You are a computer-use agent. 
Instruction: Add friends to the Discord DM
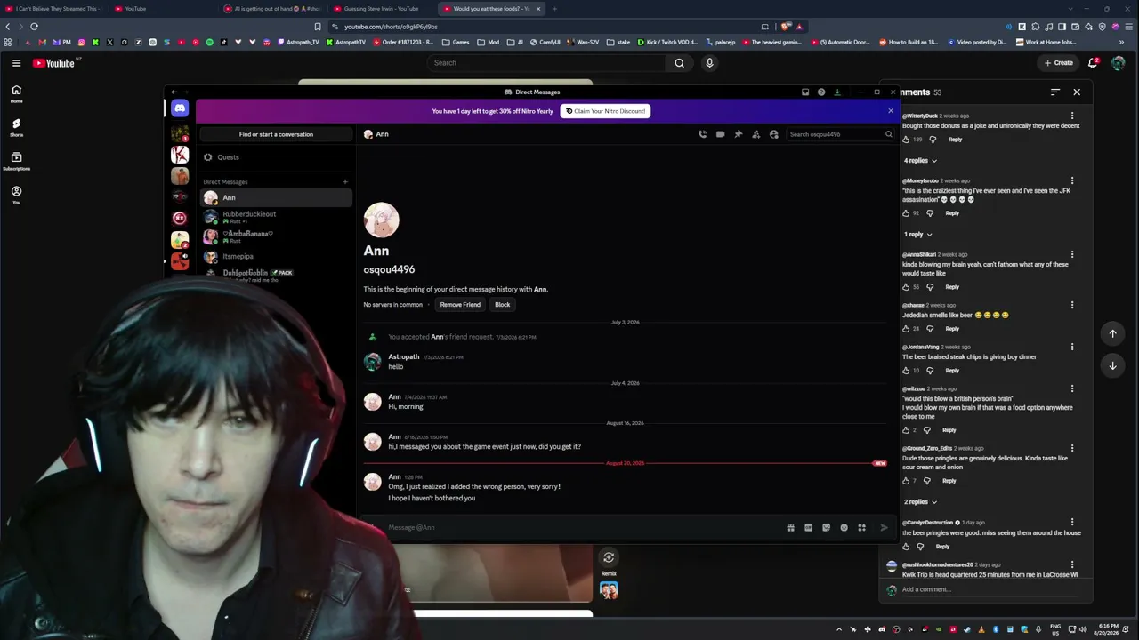(x=755, y=134)
